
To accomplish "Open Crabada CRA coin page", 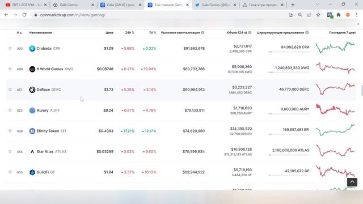I will [48, 48].
